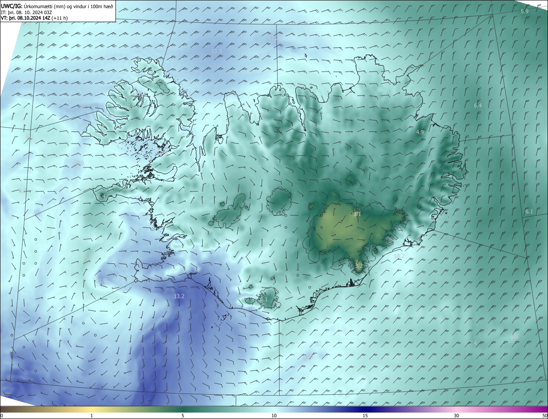Viewport: 548px width, 419px height.
Task: Click the 13.2 value off the southwest coast
Action: coord(179,296)
